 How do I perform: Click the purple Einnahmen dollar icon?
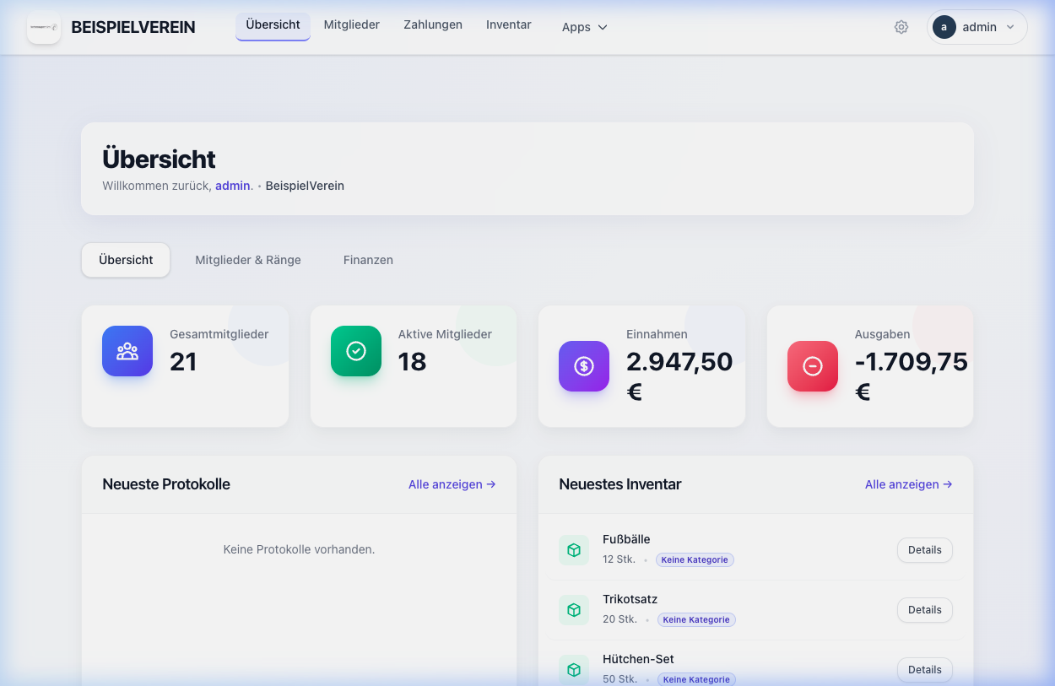click(x=583, y=365)
